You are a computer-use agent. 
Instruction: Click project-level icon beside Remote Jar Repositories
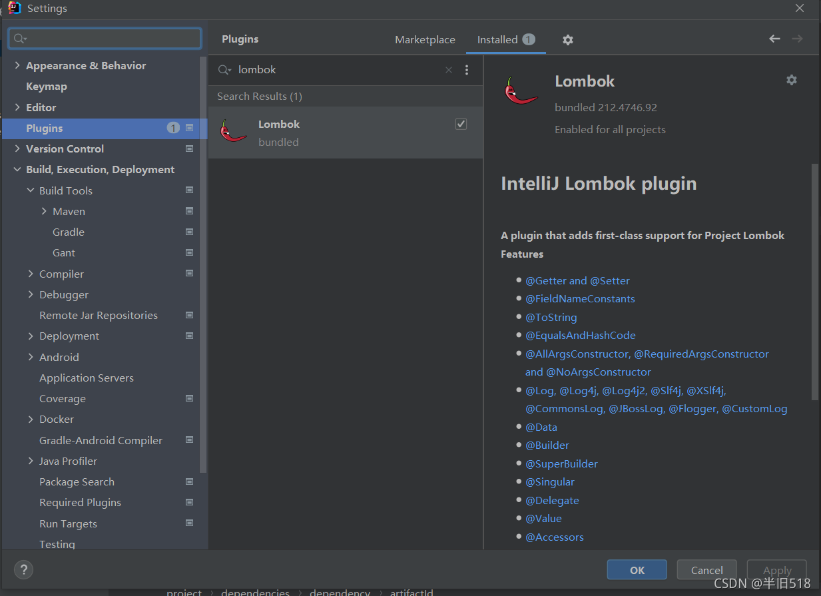coord(189,315)
